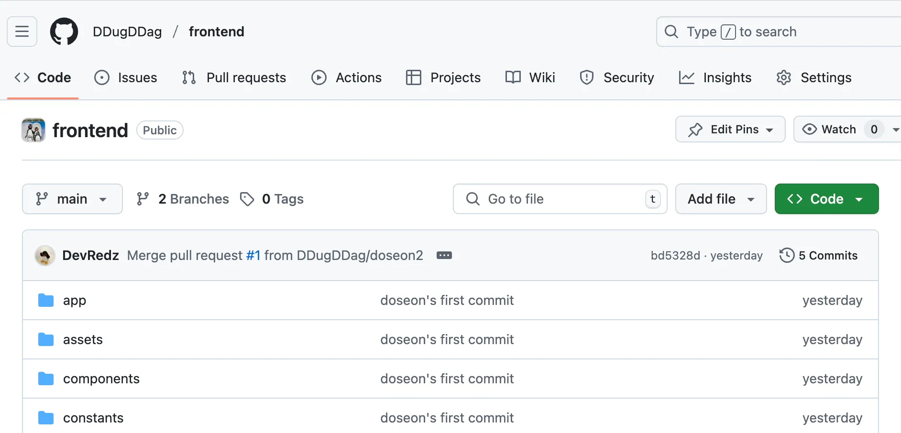Screen dimensions: 901x433
Task: Switch to the Issues tab
Action: [126, 77]
